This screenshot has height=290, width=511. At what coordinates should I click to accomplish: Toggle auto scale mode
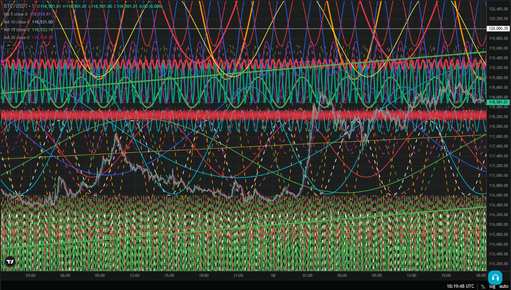tap(504, 287)
